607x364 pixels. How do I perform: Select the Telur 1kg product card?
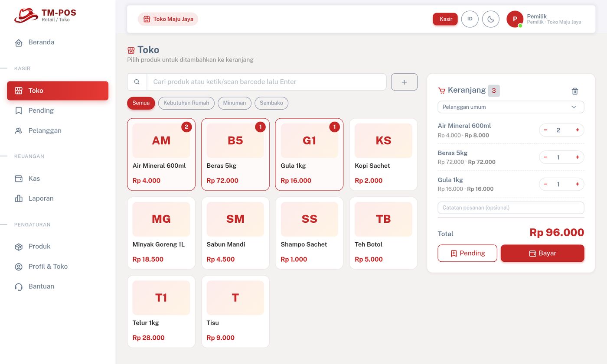point(161,312)
